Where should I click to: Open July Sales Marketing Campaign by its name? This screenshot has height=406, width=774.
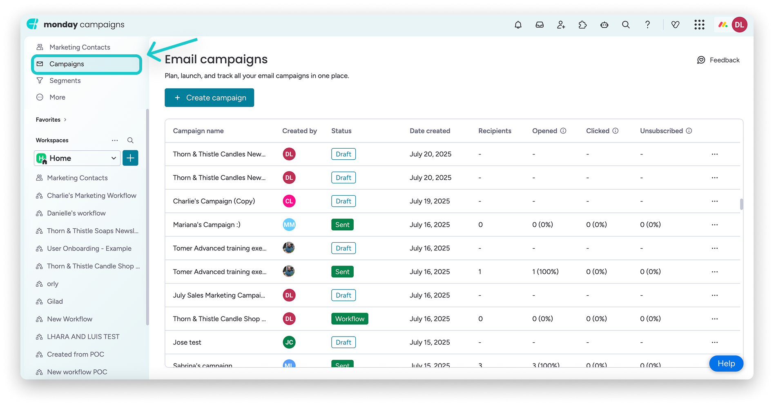pos(219,295)
